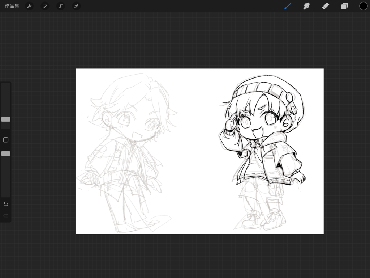Activate the Selection S-shaped tool
The height and width of the screenshot is (278, 370).
[x=61, y=6]
